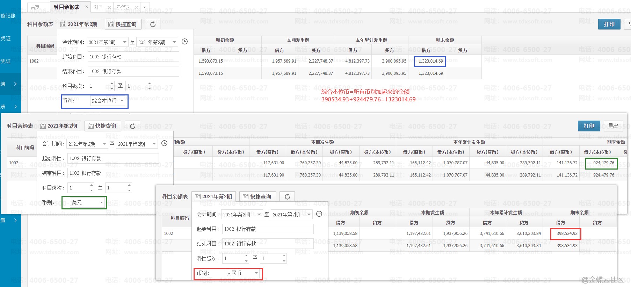Open the 人民币 currency dropdown
631x287 pixels.
pos(256,273)
